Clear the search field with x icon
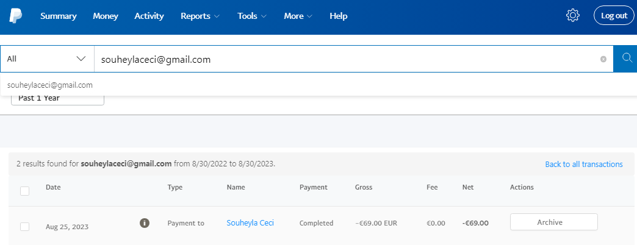 pyautogui.click(x=603, y=59)
